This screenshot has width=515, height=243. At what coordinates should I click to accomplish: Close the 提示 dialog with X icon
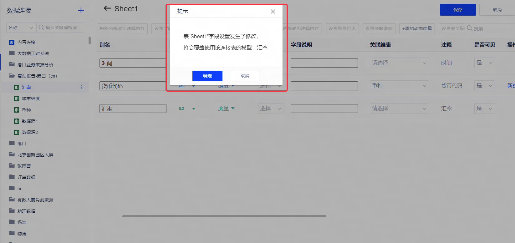273,12
